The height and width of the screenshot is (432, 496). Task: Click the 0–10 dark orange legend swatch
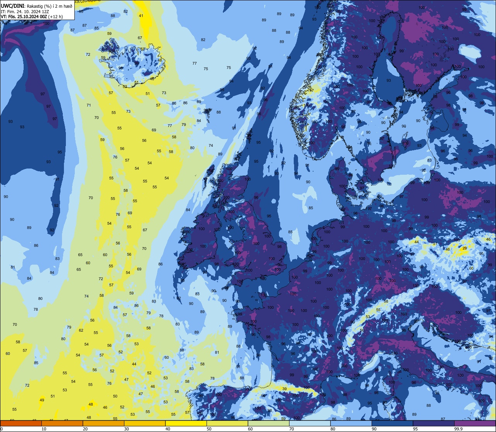21,423
